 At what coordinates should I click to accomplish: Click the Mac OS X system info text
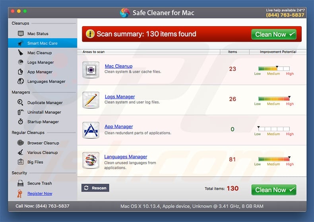tap(192, 206)
